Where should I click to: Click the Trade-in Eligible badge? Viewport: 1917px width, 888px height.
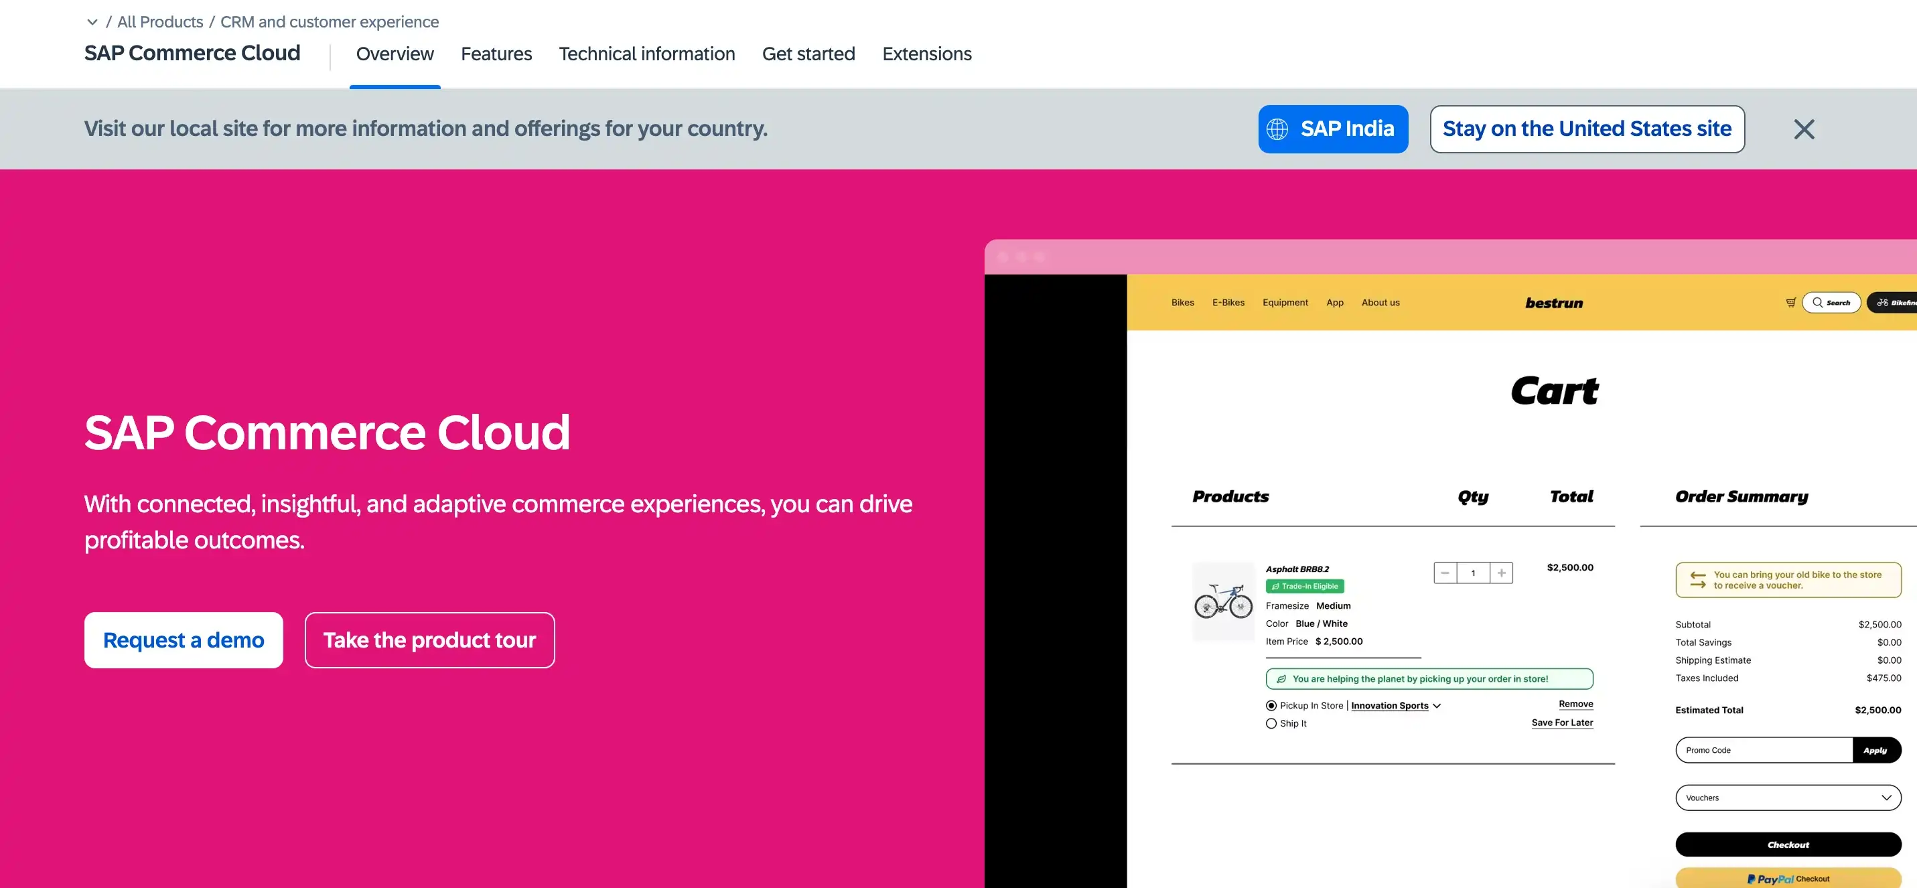[x=1305, y=586]
